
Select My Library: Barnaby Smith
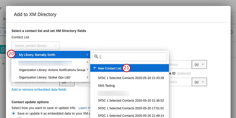click(x=51, y=55)
